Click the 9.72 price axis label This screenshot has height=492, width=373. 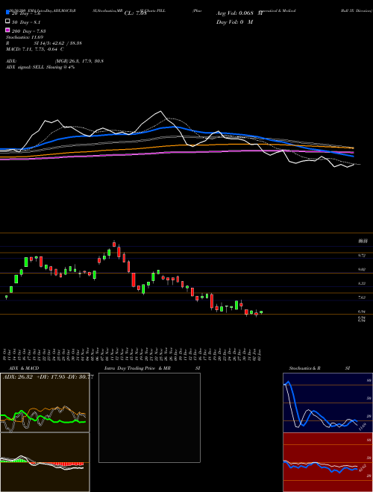361,256
